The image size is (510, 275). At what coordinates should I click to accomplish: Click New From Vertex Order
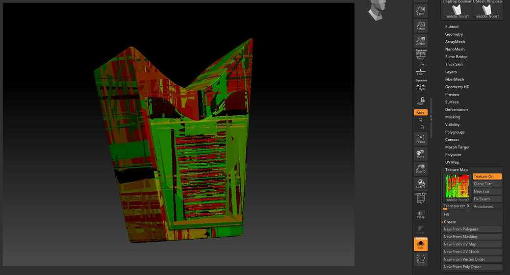coord(472,259)
